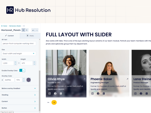Expand the Button section
The width and height of the screenshot is (151, 113).
click(19, 108)
